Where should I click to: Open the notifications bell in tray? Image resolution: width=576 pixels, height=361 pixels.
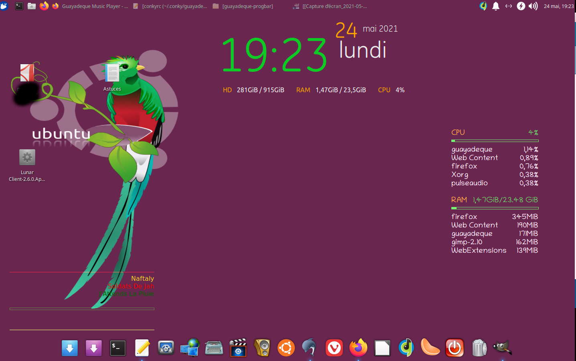(x=496, y=6)
